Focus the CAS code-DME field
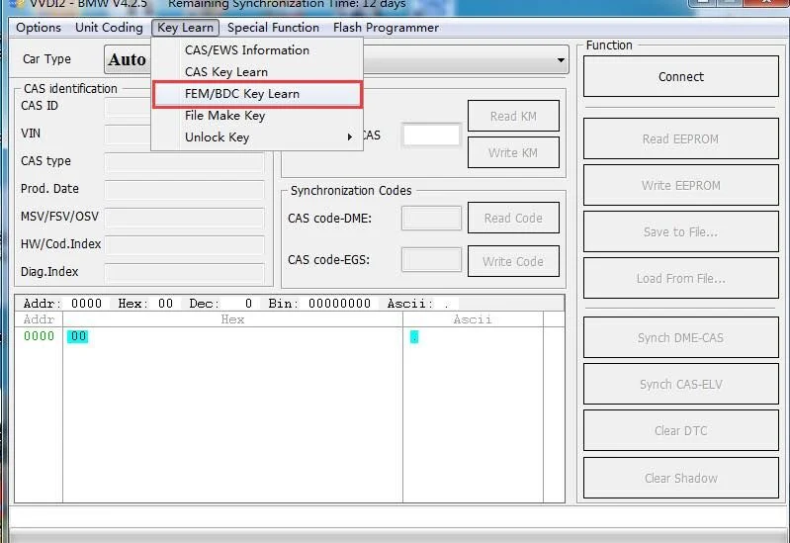The width and height of the screenshot is (790, 543). (431, 218)
